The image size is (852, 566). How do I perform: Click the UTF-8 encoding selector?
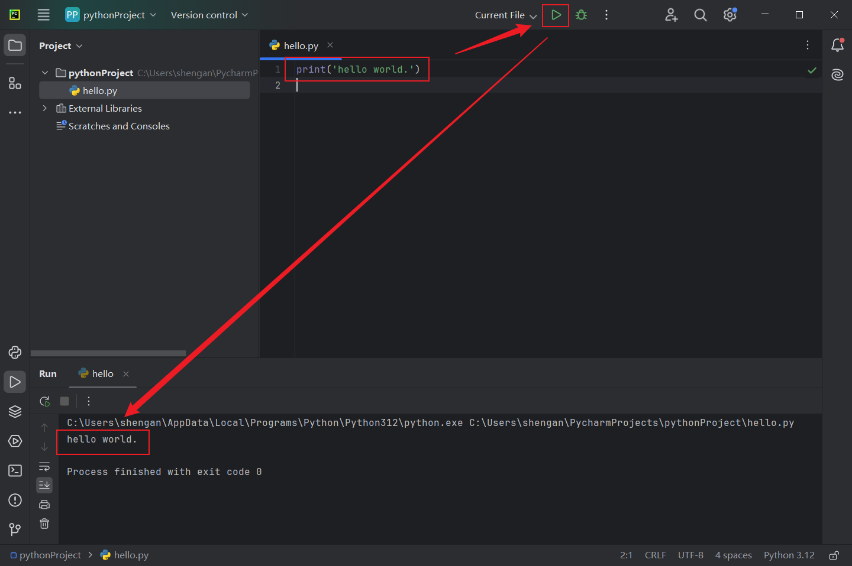point(690,555)
